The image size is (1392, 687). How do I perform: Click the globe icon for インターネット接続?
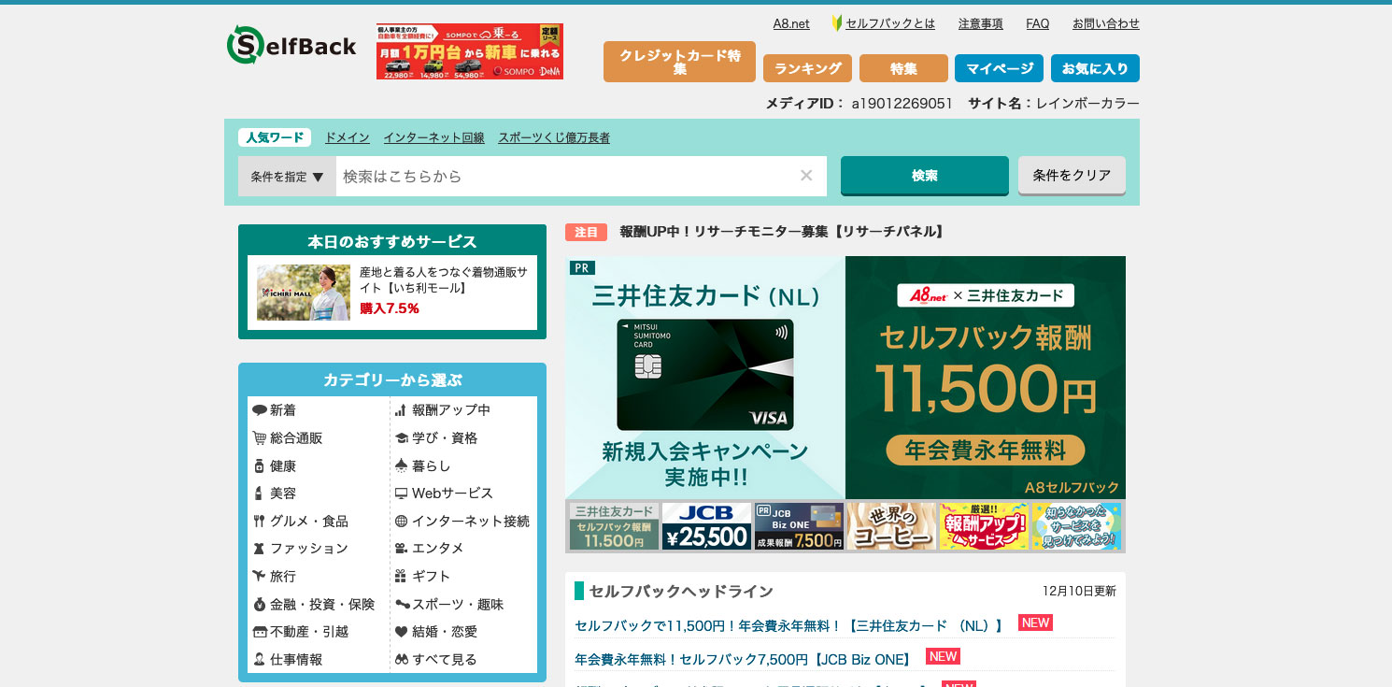coord(401,522)
